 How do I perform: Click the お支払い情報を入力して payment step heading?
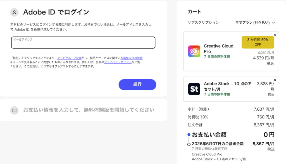(x=89, y=110)
